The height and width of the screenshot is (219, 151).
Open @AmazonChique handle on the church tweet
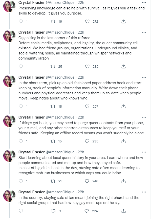(60, 192)
